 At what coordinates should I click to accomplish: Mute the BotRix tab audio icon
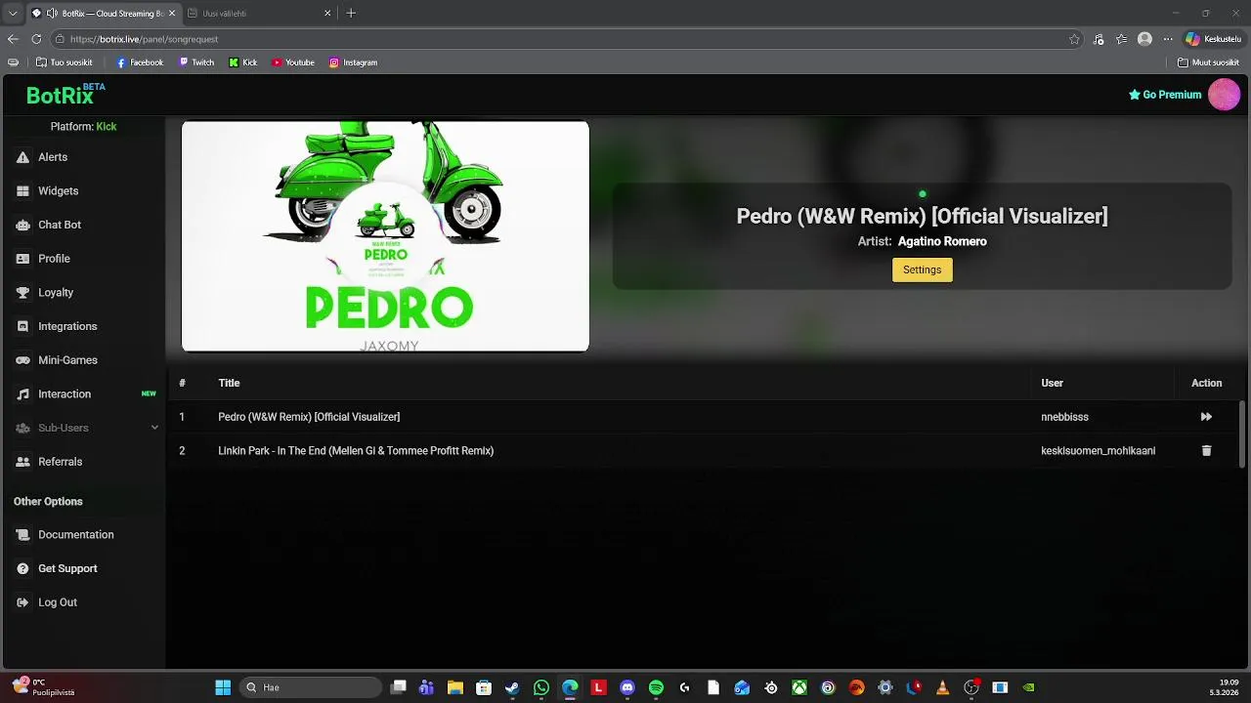(x=52, y=14)
